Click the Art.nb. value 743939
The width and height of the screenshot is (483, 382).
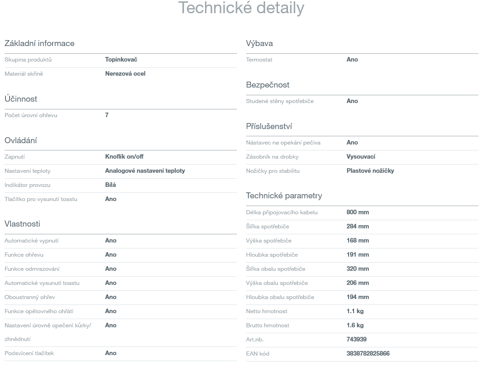point(356,340)
